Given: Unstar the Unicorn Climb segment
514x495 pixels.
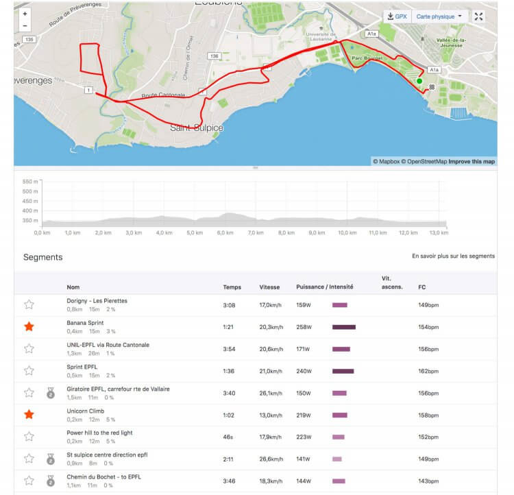Looking at the screenshot, I should click(x=29, y=414).
